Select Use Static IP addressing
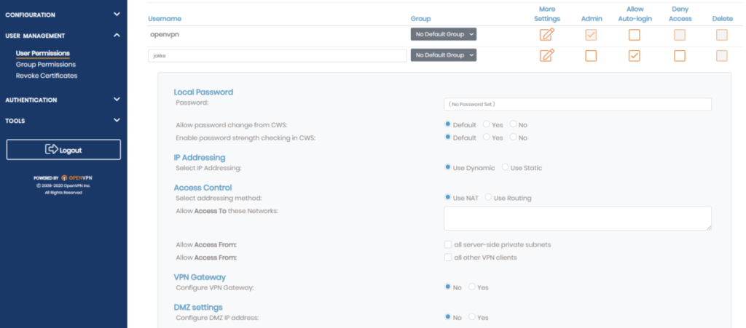Screen dimensions: 746x328 click(506, 168)
